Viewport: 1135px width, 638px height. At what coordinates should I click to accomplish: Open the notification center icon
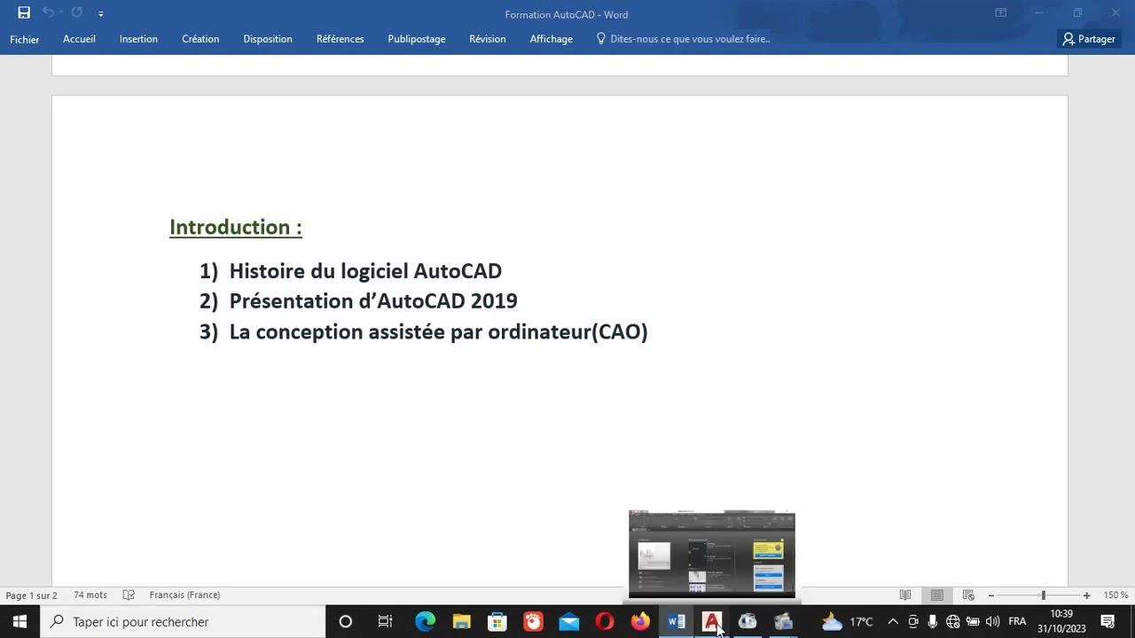point(1108,622)
